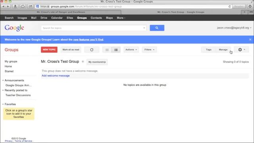Screen dimensions: 254x143
Task: Open the gear settings menu
Action: tap(241, 50)
